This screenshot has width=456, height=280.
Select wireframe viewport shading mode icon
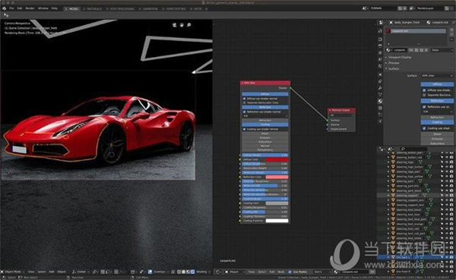(179, 272)
